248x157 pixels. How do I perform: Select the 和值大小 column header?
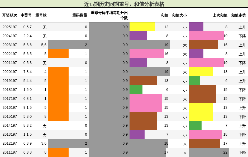coord(179,15)
